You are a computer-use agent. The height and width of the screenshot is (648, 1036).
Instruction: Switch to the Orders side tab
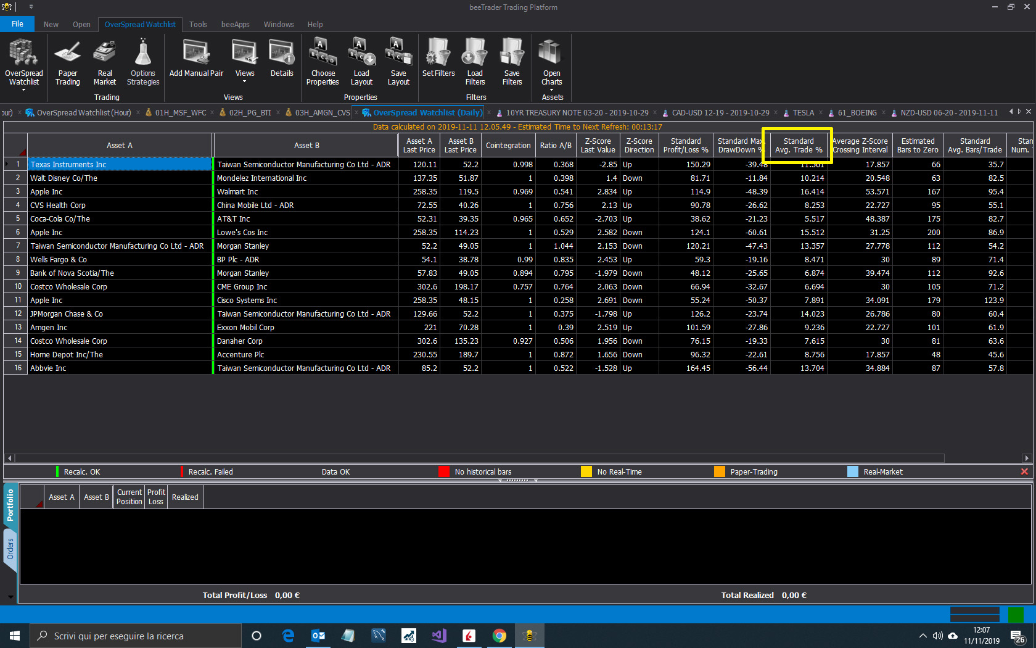pyautogui.click(x=10, y=549)
